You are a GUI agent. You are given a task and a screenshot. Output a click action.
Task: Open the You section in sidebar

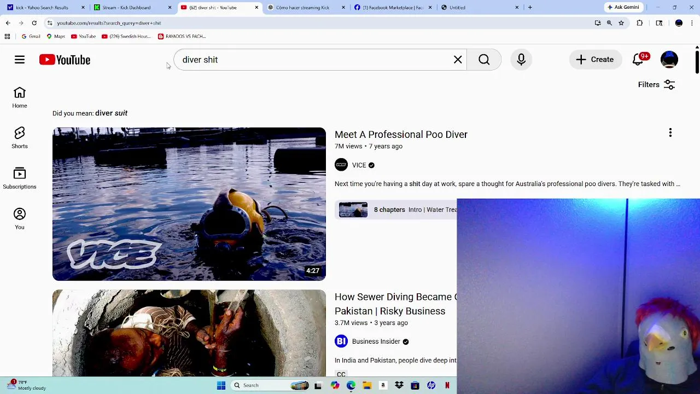(x=20, y=219)
